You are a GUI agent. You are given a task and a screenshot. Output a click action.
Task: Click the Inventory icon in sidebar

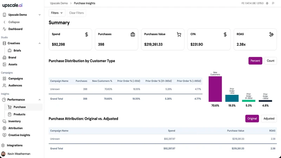4,121
